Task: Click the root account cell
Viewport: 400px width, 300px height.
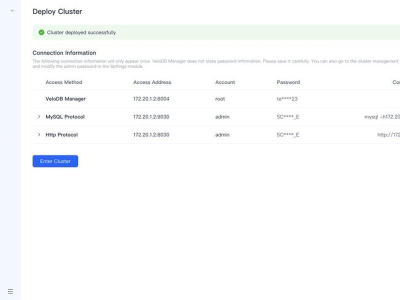Action: click(x=220, y=99)
